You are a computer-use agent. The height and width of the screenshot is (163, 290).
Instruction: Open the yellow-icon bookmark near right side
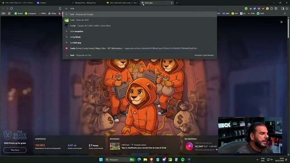pyautogui.click(x=235, y=14)
